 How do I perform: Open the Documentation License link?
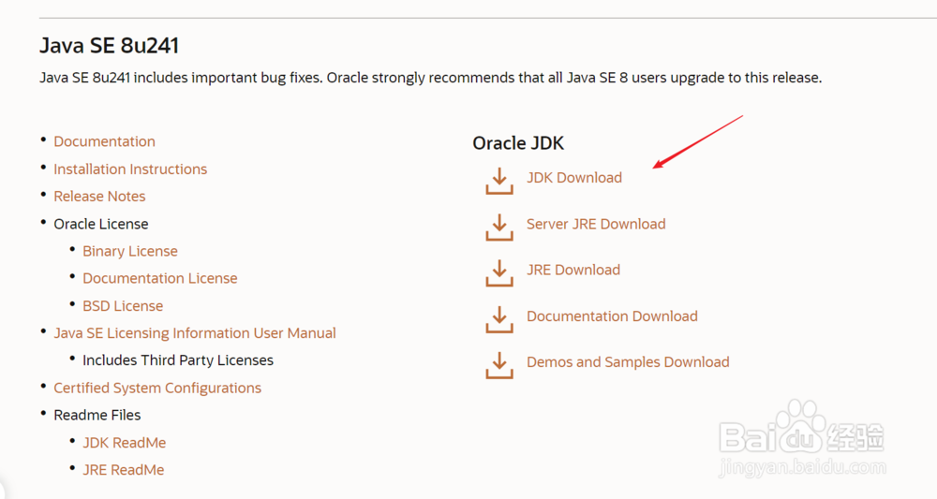pos(159,278)
